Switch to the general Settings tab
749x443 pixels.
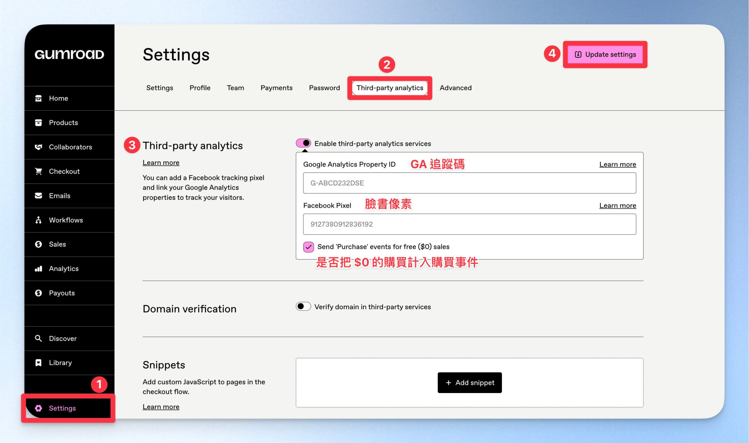(x=160, y=88)
